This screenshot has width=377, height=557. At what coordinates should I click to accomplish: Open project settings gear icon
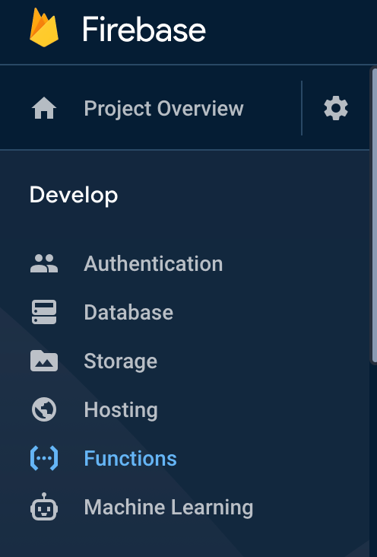click(336, 108)
